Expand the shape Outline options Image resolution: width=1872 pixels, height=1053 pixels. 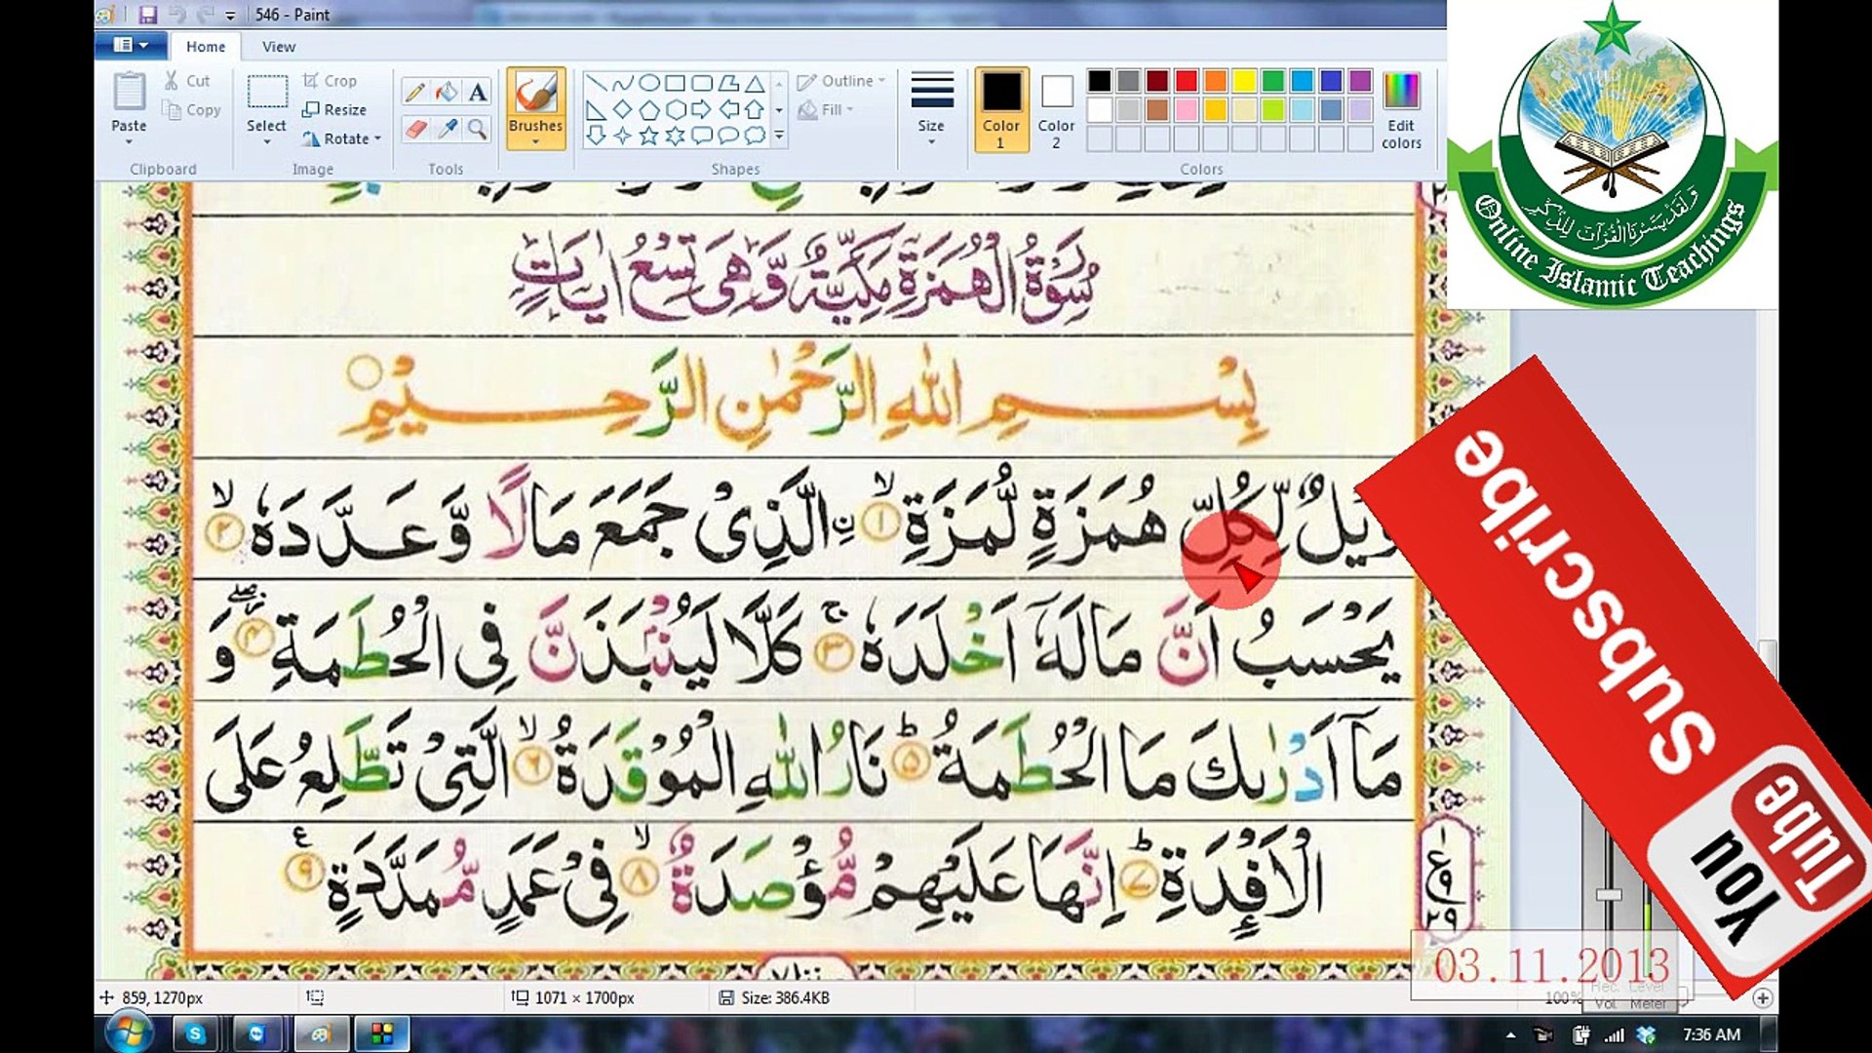[x=840, y=81]
